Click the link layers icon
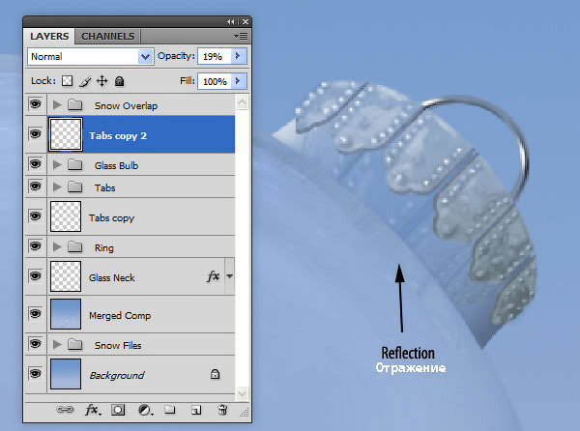The height and width of the screenshot is (431, 580). 65,410
